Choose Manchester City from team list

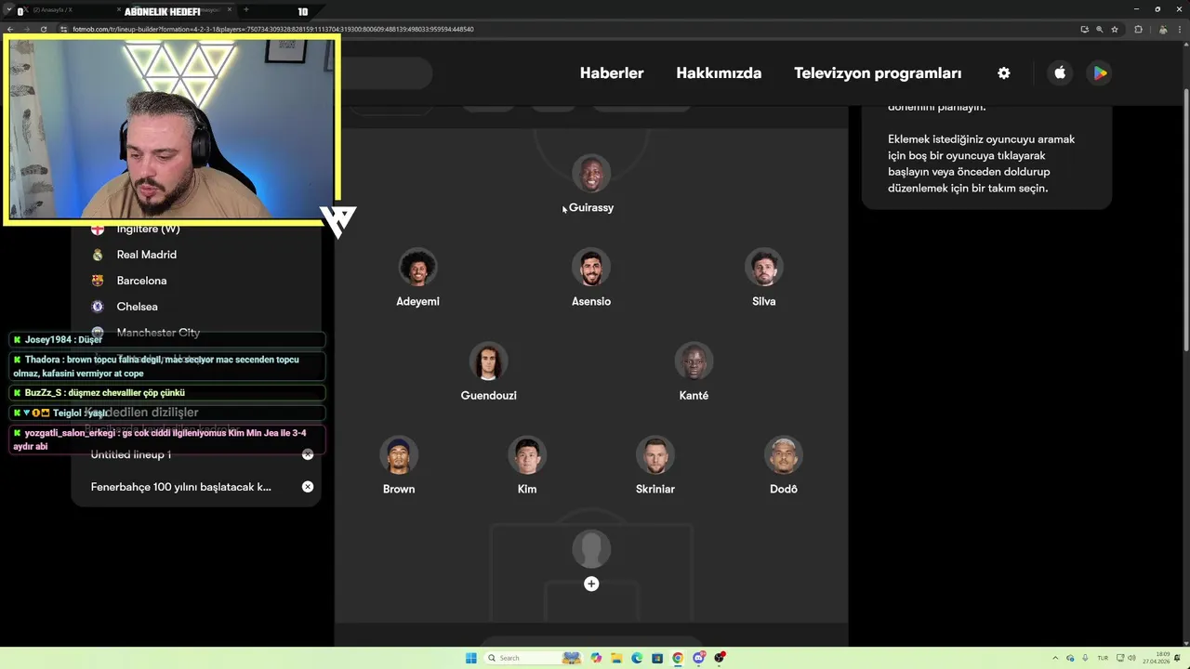coord(158,333)
